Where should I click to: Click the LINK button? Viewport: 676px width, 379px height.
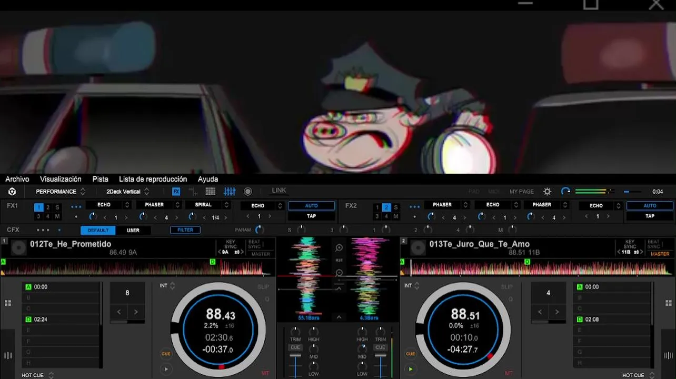pyautogui.click(x=279, y=191)
